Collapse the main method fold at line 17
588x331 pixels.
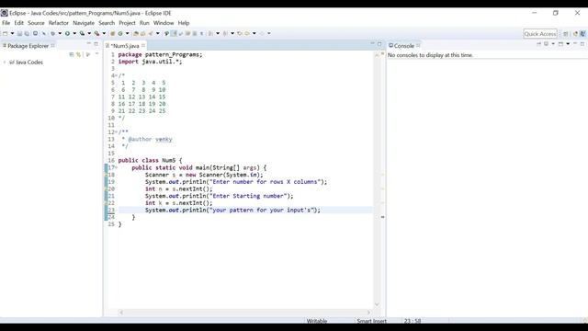(x=117, y=167)
